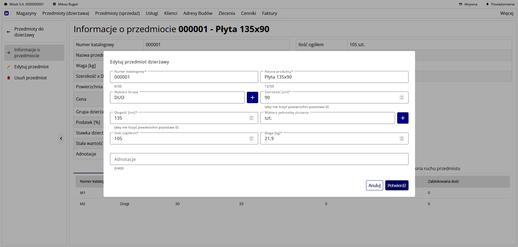The height and width of the screenshot is (247, 518).
Task: Select the Nazwa produktu field
Action: tap(334, 77)
